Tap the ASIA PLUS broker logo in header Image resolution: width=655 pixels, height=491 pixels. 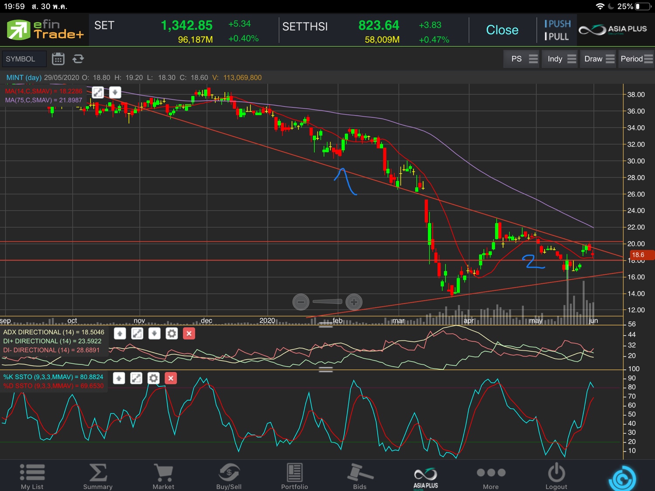coord(613,30)
